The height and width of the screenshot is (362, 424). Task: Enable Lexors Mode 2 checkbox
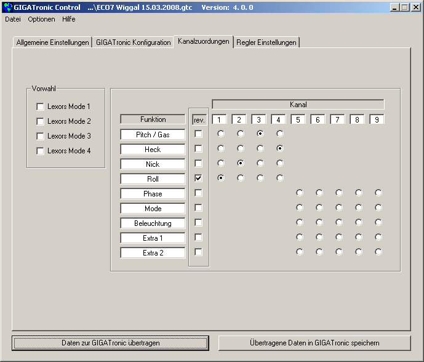(40, 121)
